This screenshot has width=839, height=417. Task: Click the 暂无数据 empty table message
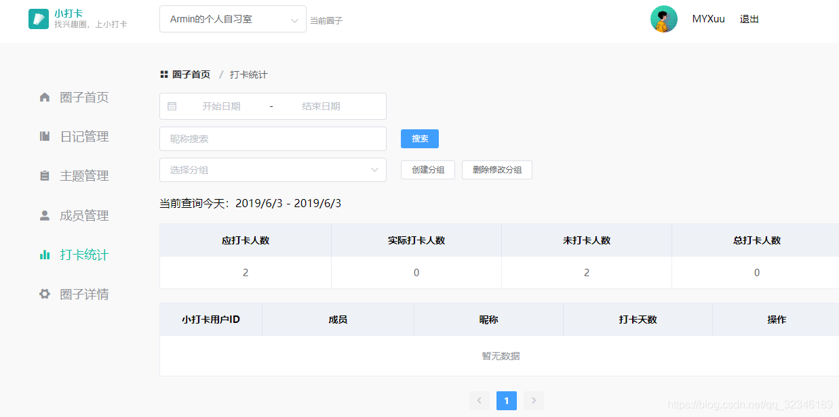click(x=501, y=356)
